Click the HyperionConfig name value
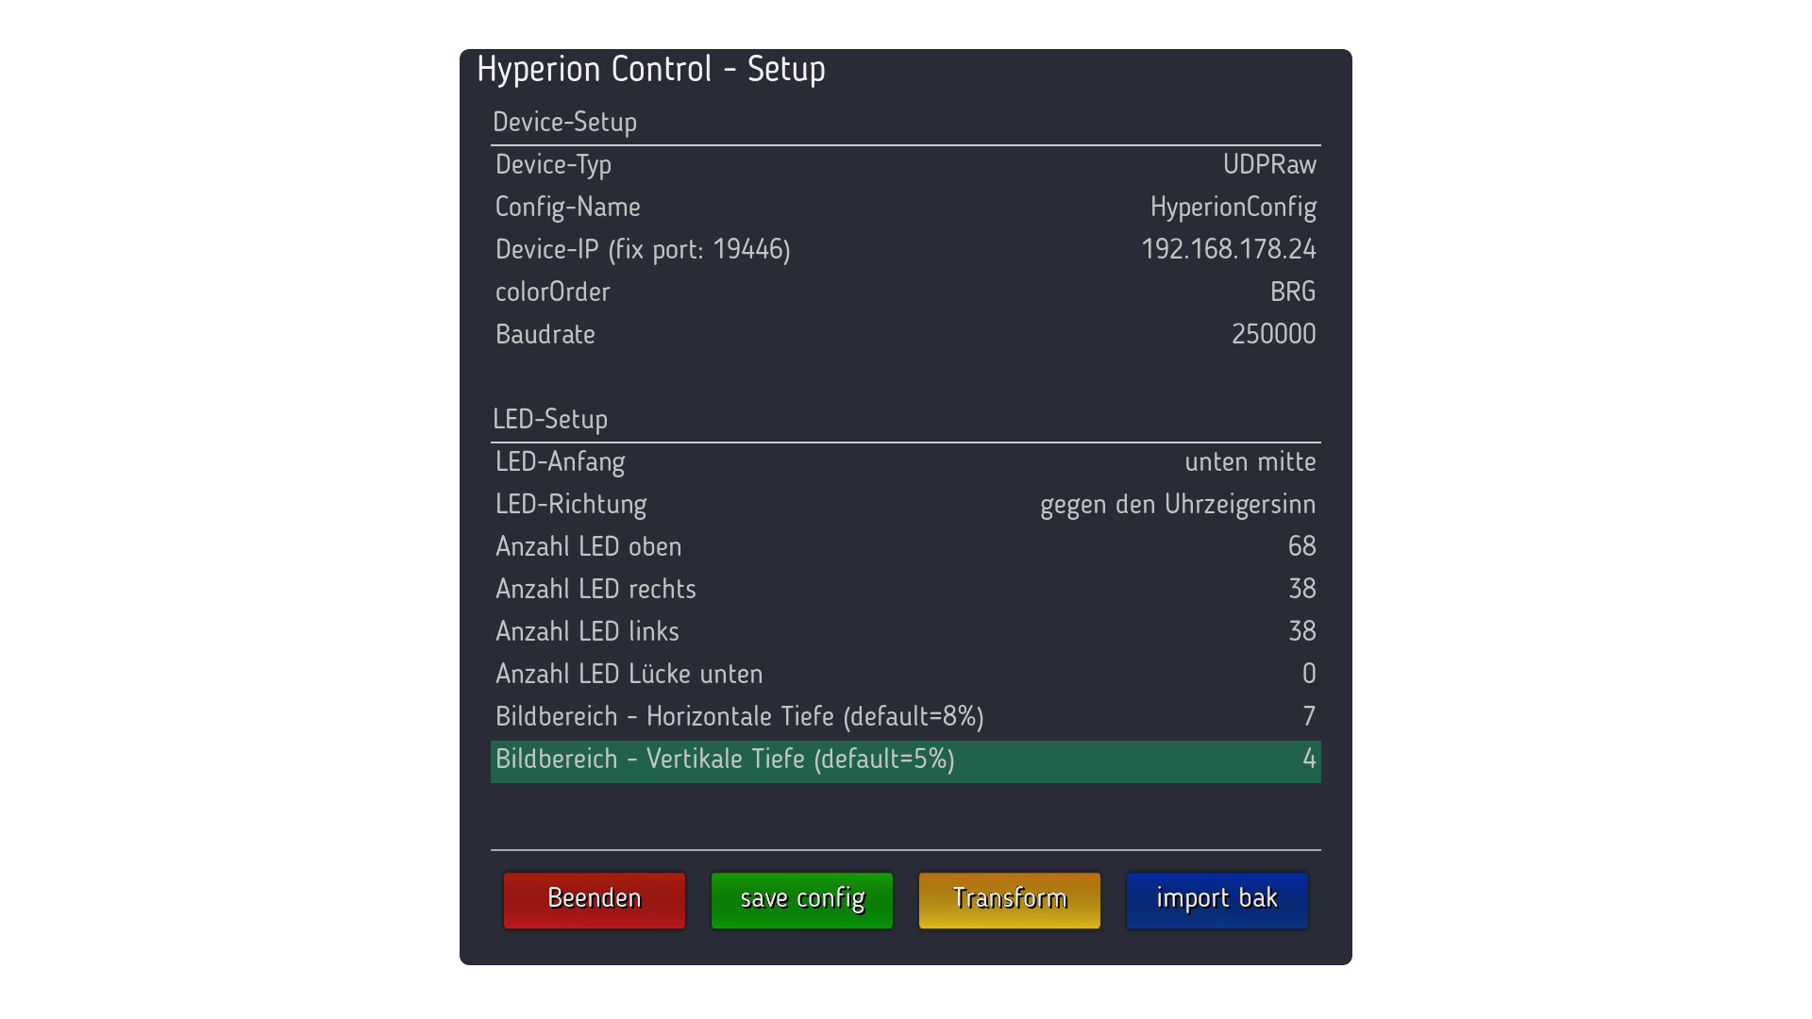The height and width of the screenshot is (1019, 1812). [1232, 208]
